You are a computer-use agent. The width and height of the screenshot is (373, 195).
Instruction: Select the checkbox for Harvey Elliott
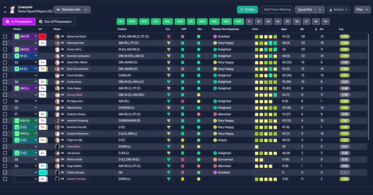[5, 95]
